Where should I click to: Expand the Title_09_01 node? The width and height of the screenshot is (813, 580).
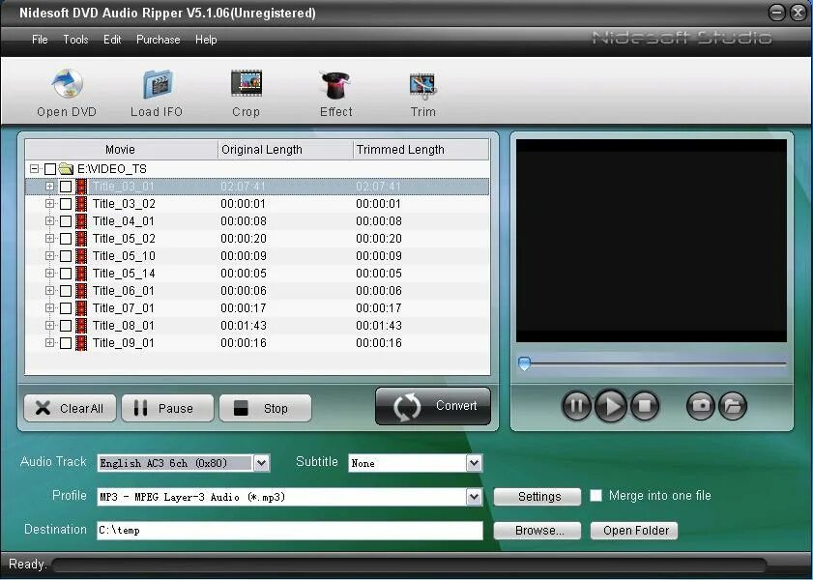49,342
